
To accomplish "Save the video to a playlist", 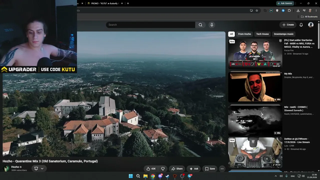I will [210, 169].
